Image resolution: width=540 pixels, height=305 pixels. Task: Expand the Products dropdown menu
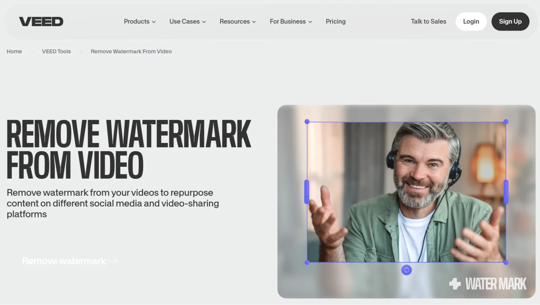click(x=139, y=21)
